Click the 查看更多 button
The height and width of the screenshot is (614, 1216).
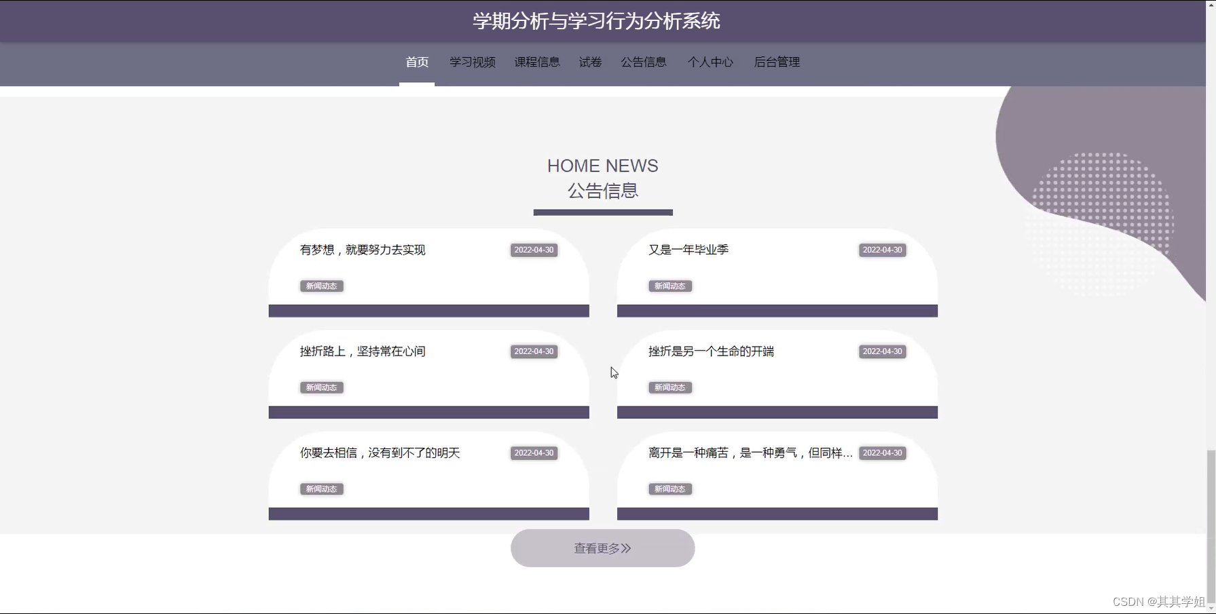[602, 548]
